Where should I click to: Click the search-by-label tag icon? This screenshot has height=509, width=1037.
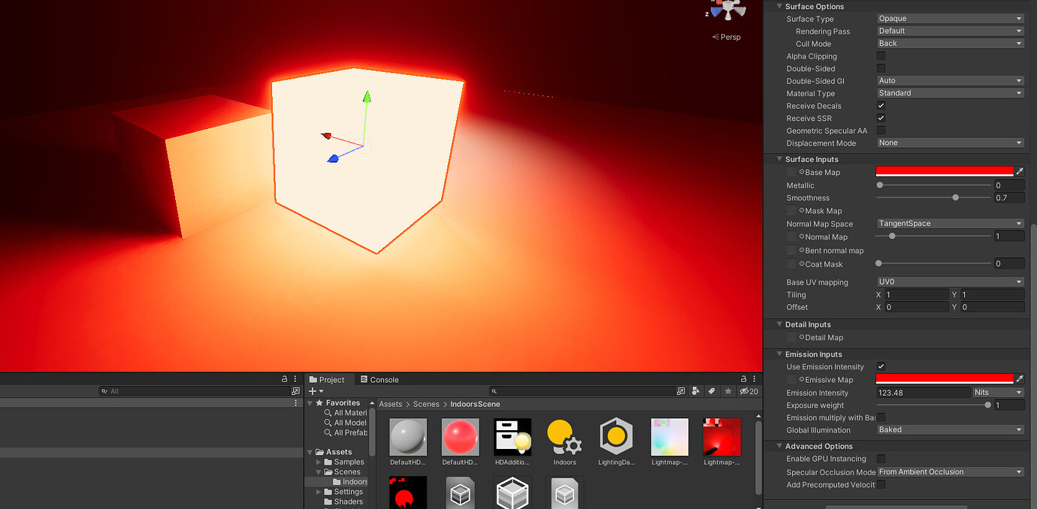point(712,391)
